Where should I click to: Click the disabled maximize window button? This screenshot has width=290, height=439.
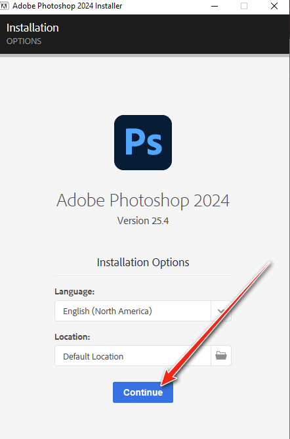pos(244,6)
